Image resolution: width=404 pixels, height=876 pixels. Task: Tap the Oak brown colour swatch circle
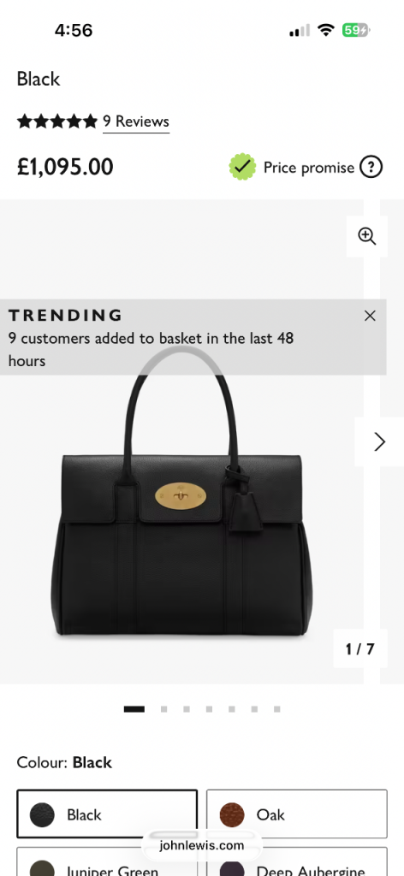coord(232,814)
